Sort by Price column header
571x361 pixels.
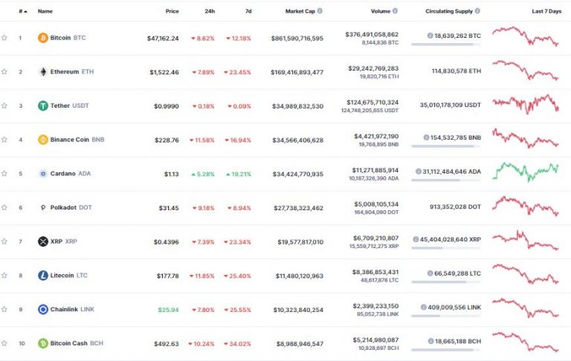click(172, 11)
